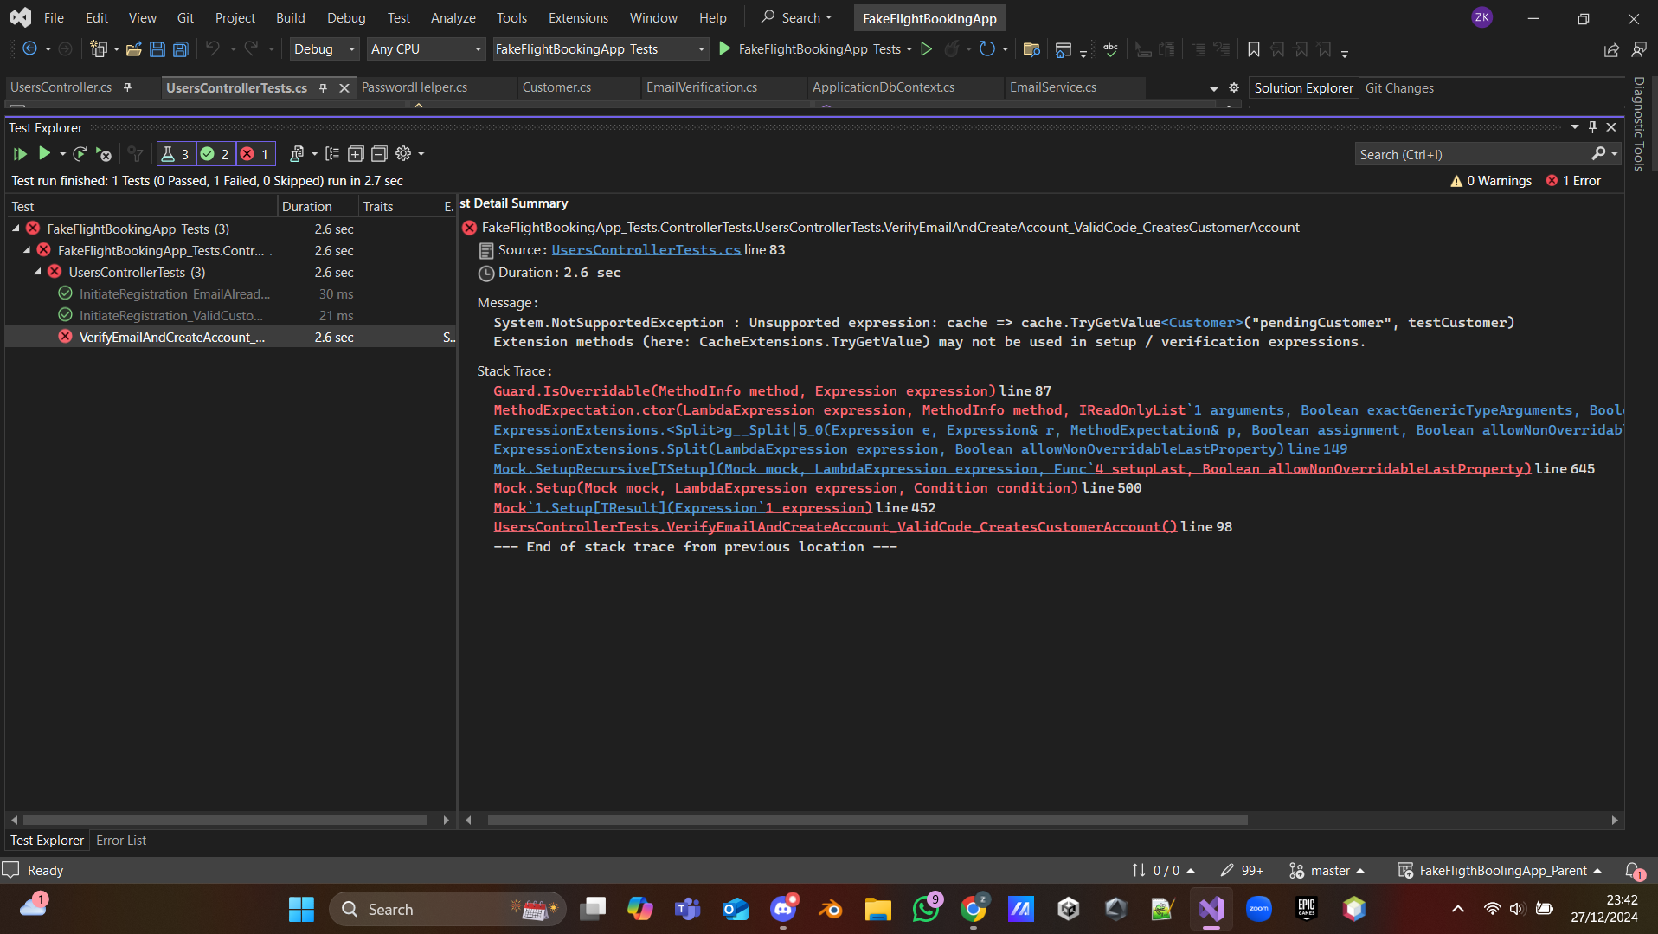Click Start Without Debugging outline play icon
The image size is (1658, 934).
click(927, 49)
